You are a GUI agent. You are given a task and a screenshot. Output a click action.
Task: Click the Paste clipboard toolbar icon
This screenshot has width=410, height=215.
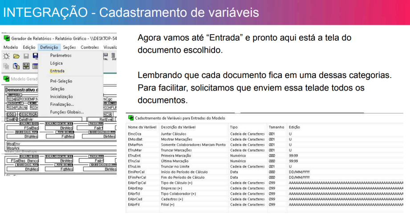pos(16,66)
